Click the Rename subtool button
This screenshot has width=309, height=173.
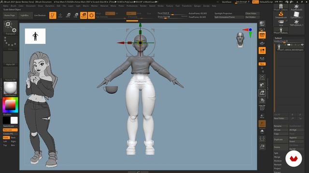281,126
